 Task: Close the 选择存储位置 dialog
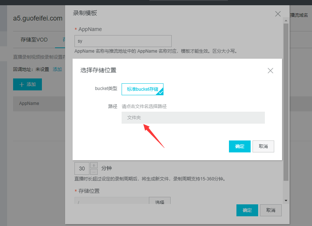pos(270,70)
